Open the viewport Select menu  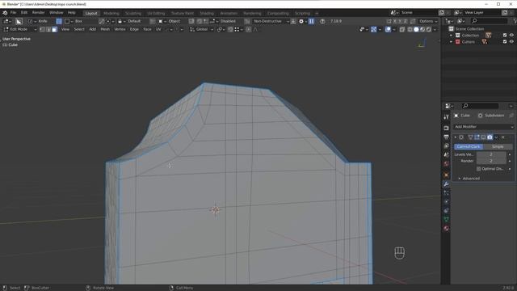tap(79, 29)
